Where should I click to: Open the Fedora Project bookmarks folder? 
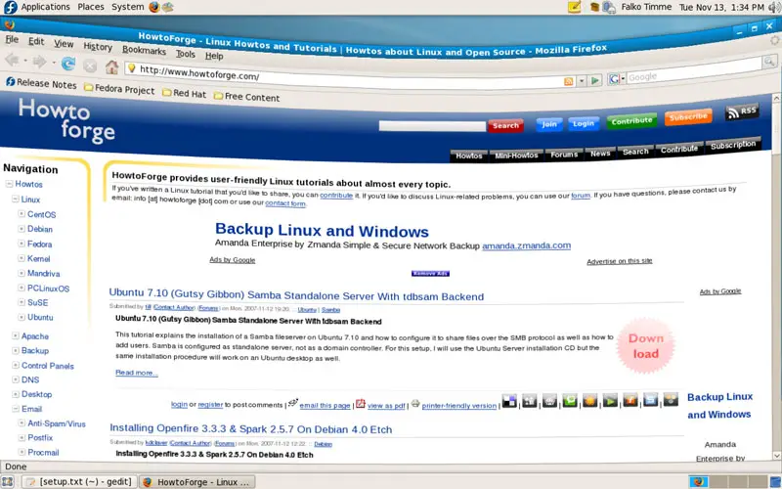point(119,89)
